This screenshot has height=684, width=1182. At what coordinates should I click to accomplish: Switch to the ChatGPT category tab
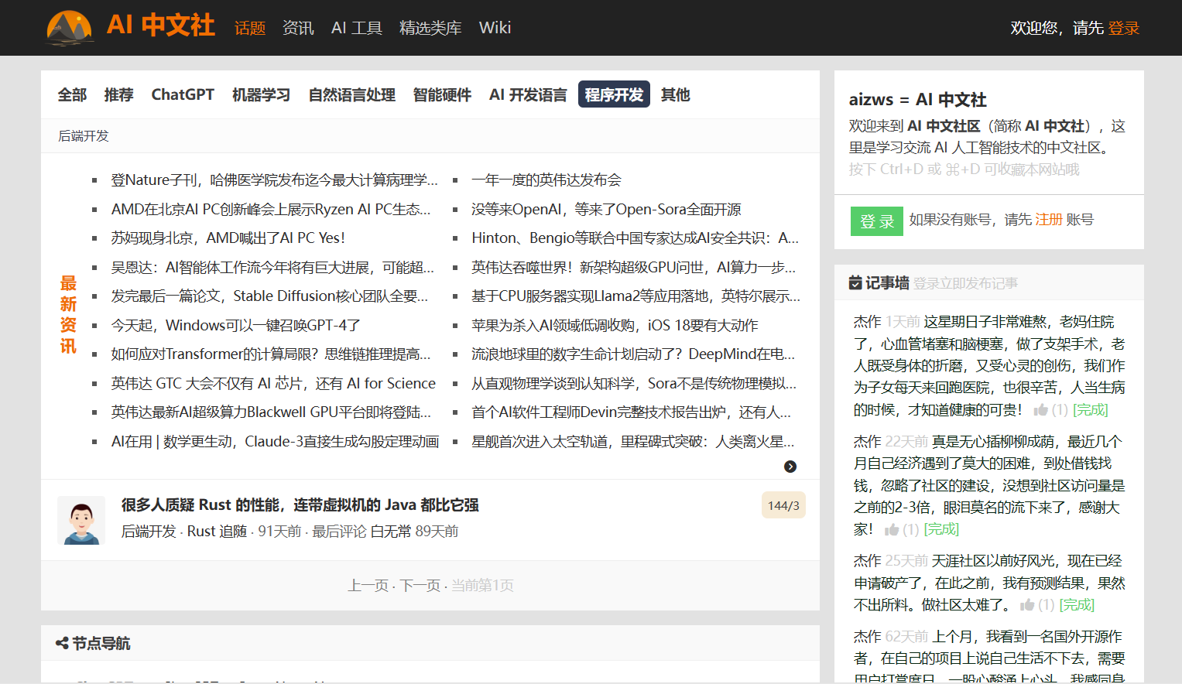click(x=183, y=94)
